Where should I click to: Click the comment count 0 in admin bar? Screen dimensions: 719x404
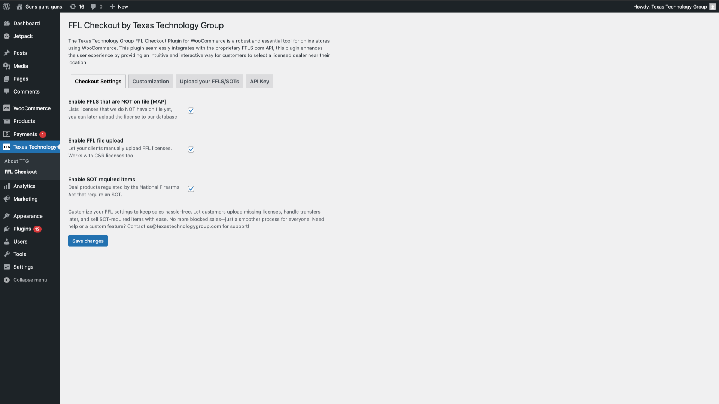click(101, 7)
